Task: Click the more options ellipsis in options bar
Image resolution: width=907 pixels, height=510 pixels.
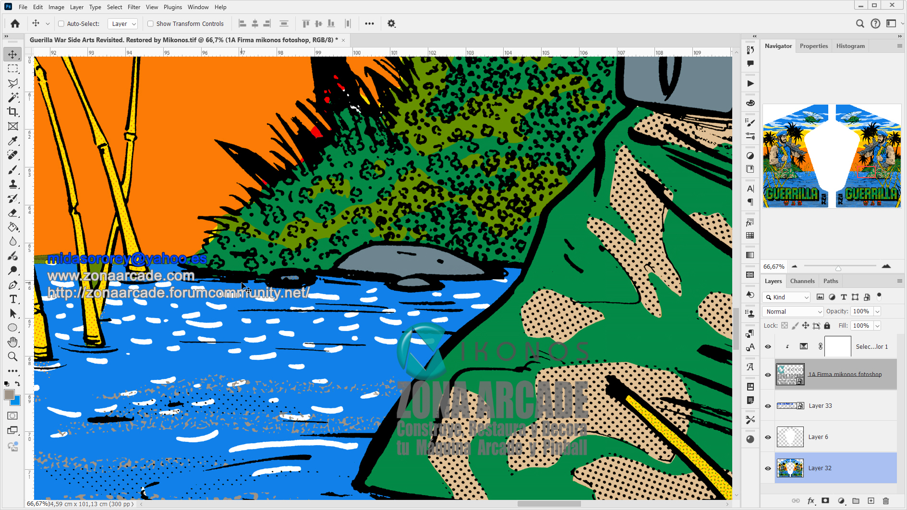Action: [x=369, y=24]
